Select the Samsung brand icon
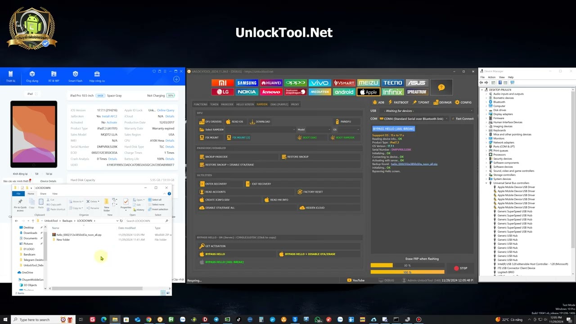Screen dimensions: 576x324 [247, 83]
